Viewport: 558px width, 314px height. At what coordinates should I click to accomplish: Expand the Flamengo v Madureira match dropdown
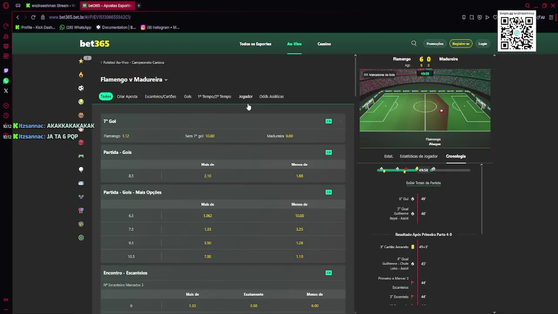(166, 80)
